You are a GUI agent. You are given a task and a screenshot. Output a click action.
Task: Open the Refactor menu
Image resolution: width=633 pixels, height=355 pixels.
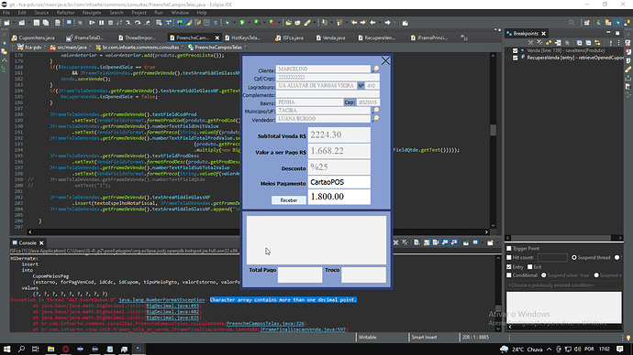tap(65, 13)
